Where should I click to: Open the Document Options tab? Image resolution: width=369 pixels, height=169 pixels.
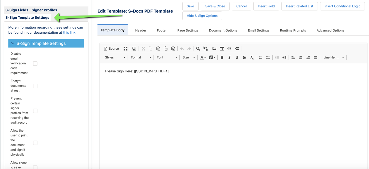click(x=223, y=30)
